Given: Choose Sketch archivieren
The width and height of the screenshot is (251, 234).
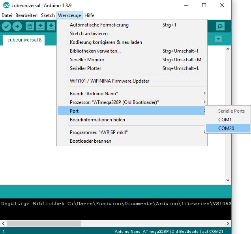Looking at the screenshot, I should [132, 34].
